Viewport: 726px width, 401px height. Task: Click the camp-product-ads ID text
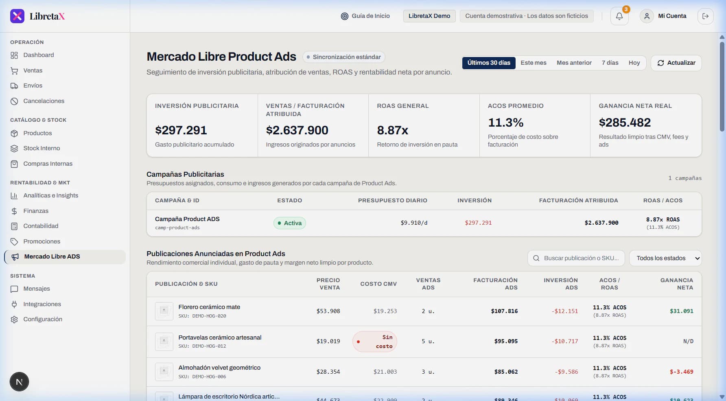(177, 228)
